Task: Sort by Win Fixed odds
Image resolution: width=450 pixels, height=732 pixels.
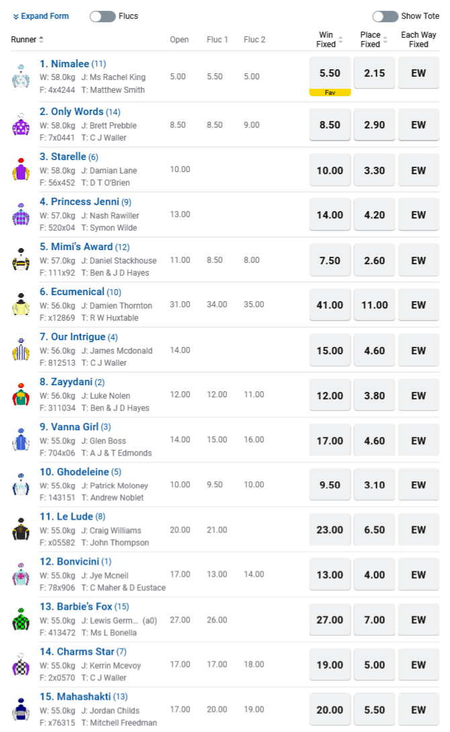Action: [330, 40]
